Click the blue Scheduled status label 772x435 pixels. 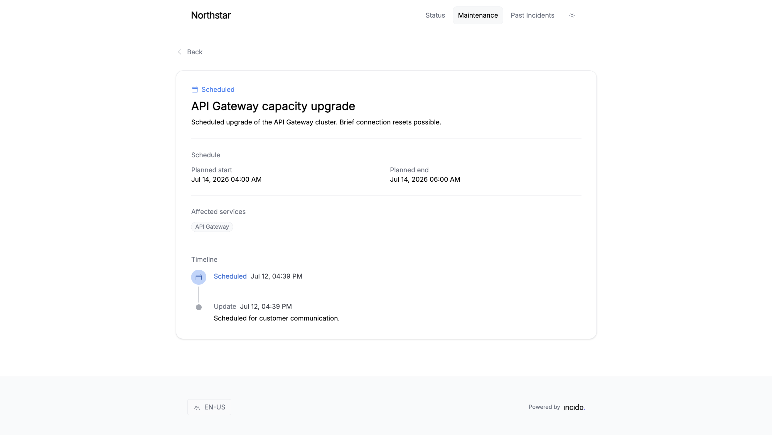(x=218, y=90)
